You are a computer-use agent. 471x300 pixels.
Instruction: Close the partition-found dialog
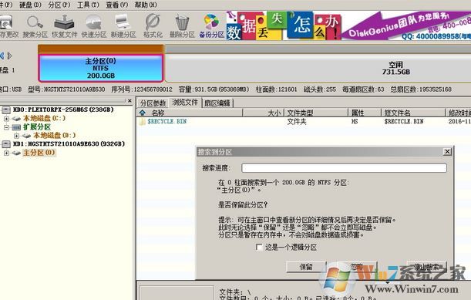click(447, 151)
